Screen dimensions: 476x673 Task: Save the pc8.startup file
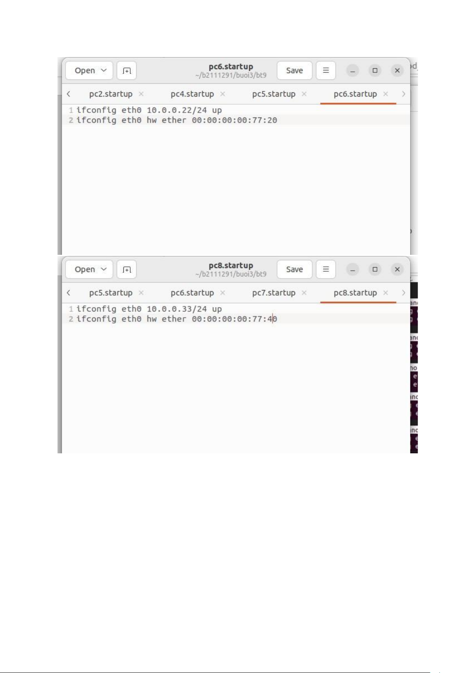[294, 269]
